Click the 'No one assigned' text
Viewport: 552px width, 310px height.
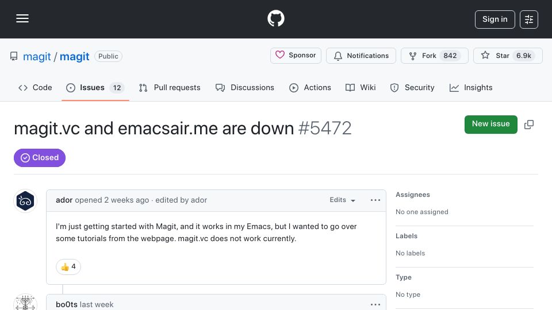(421, 212)
